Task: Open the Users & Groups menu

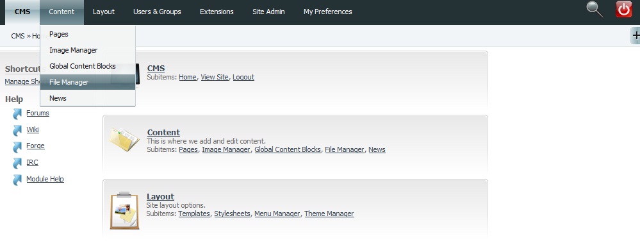Action: 157,12
